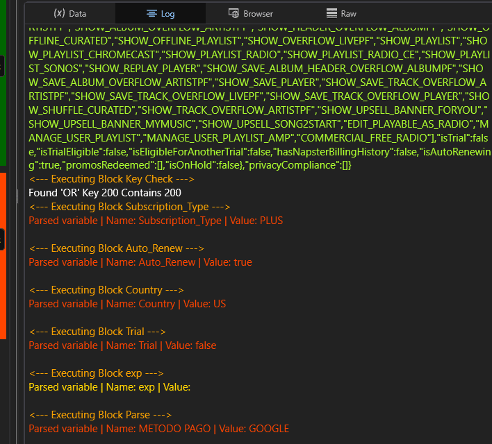The width and height of the screenshot is (492, 444).
Task: Open the Data tab
Action: click(69, 13)
